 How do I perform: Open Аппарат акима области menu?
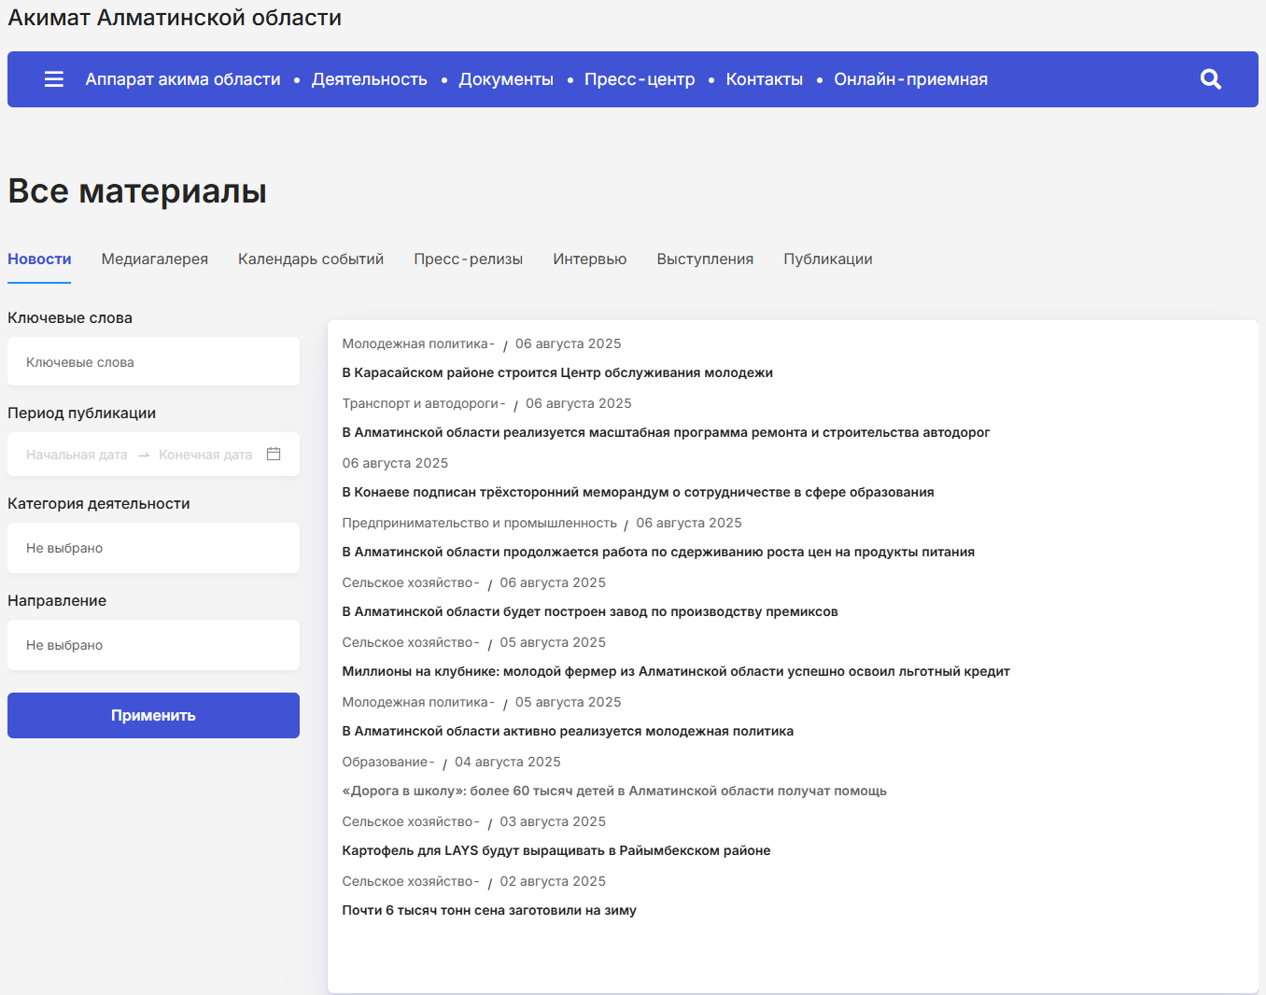click(x=183, y=79)
